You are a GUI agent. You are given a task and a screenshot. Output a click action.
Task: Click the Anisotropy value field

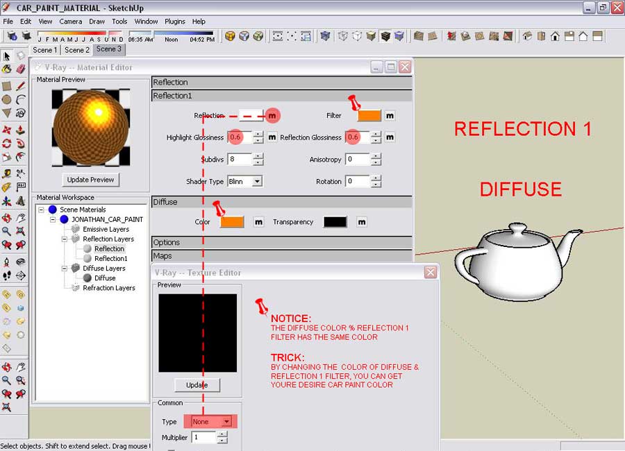click(358, 159)
